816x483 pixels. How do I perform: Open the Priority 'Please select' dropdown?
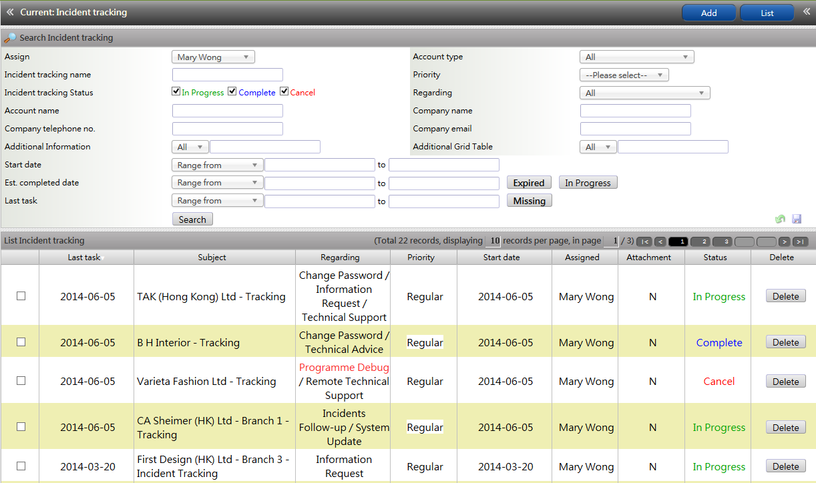tap(624, 75)
